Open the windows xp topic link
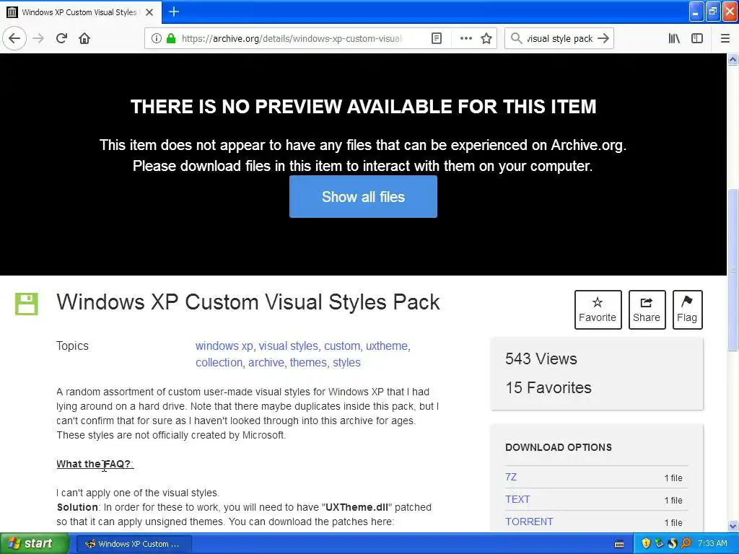The image size is (739, 554). click(x=224, y=346)
